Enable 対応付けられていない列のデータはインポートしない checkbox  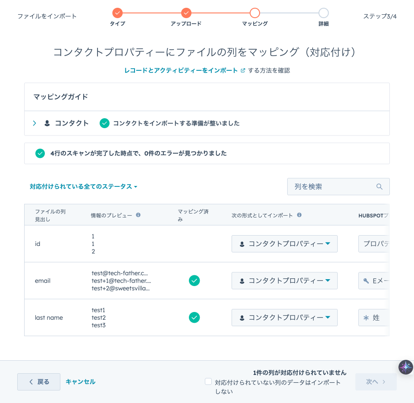click(x=208, y=381)
